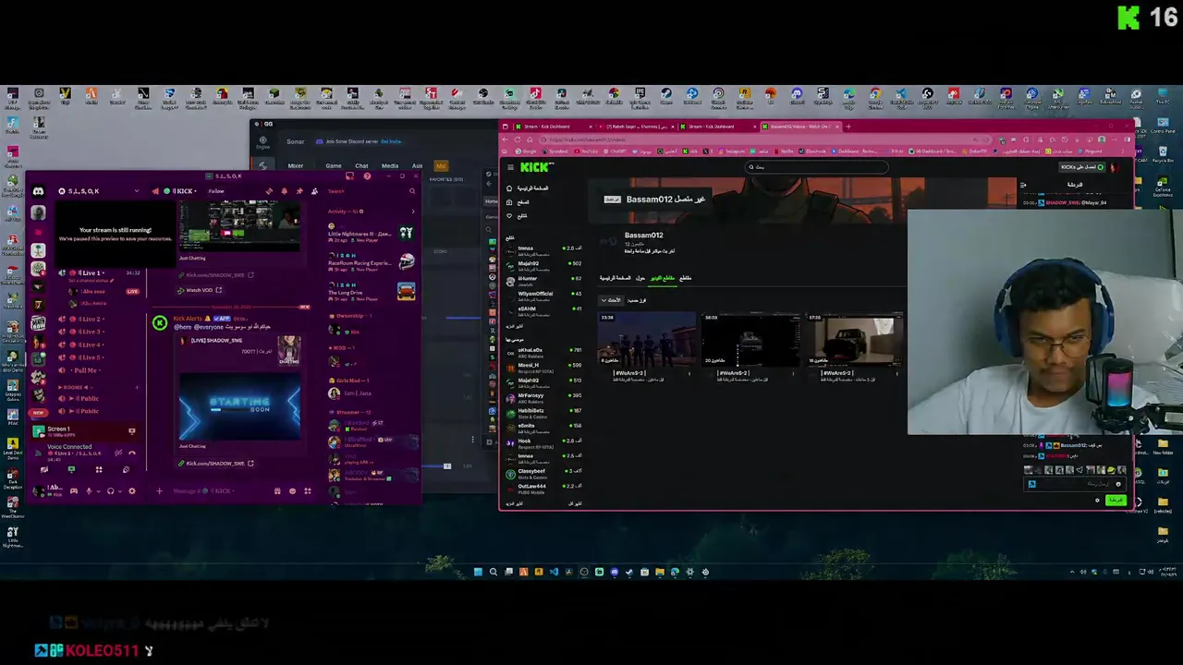Click the Kick logo
Screen dimensions: 1183x665
(536, 166)
